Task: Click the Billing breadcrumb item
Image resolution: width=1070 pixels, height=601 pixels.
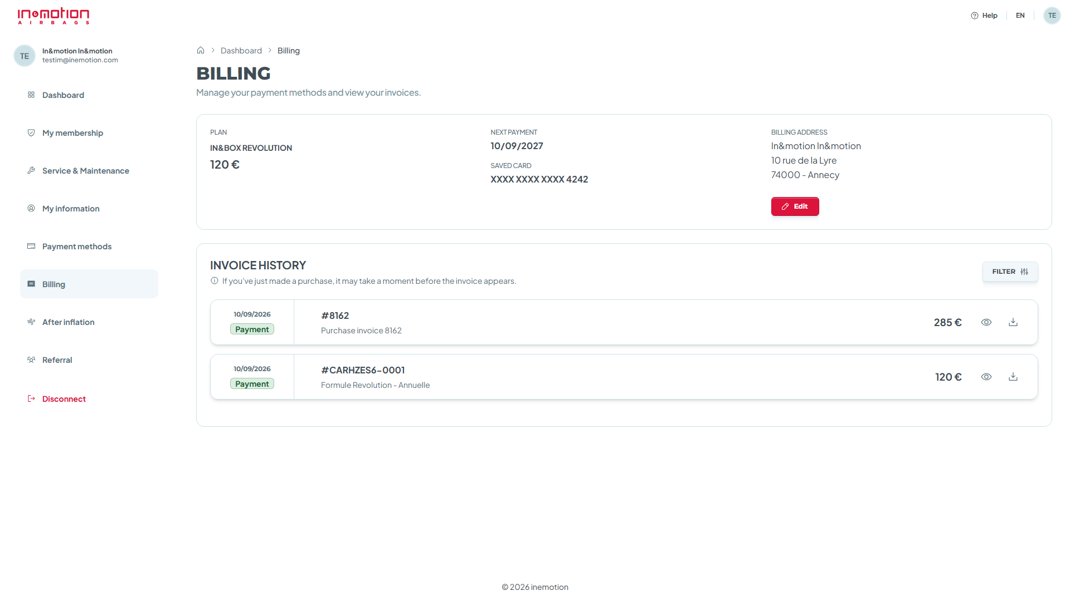Action: pos(289,51)
